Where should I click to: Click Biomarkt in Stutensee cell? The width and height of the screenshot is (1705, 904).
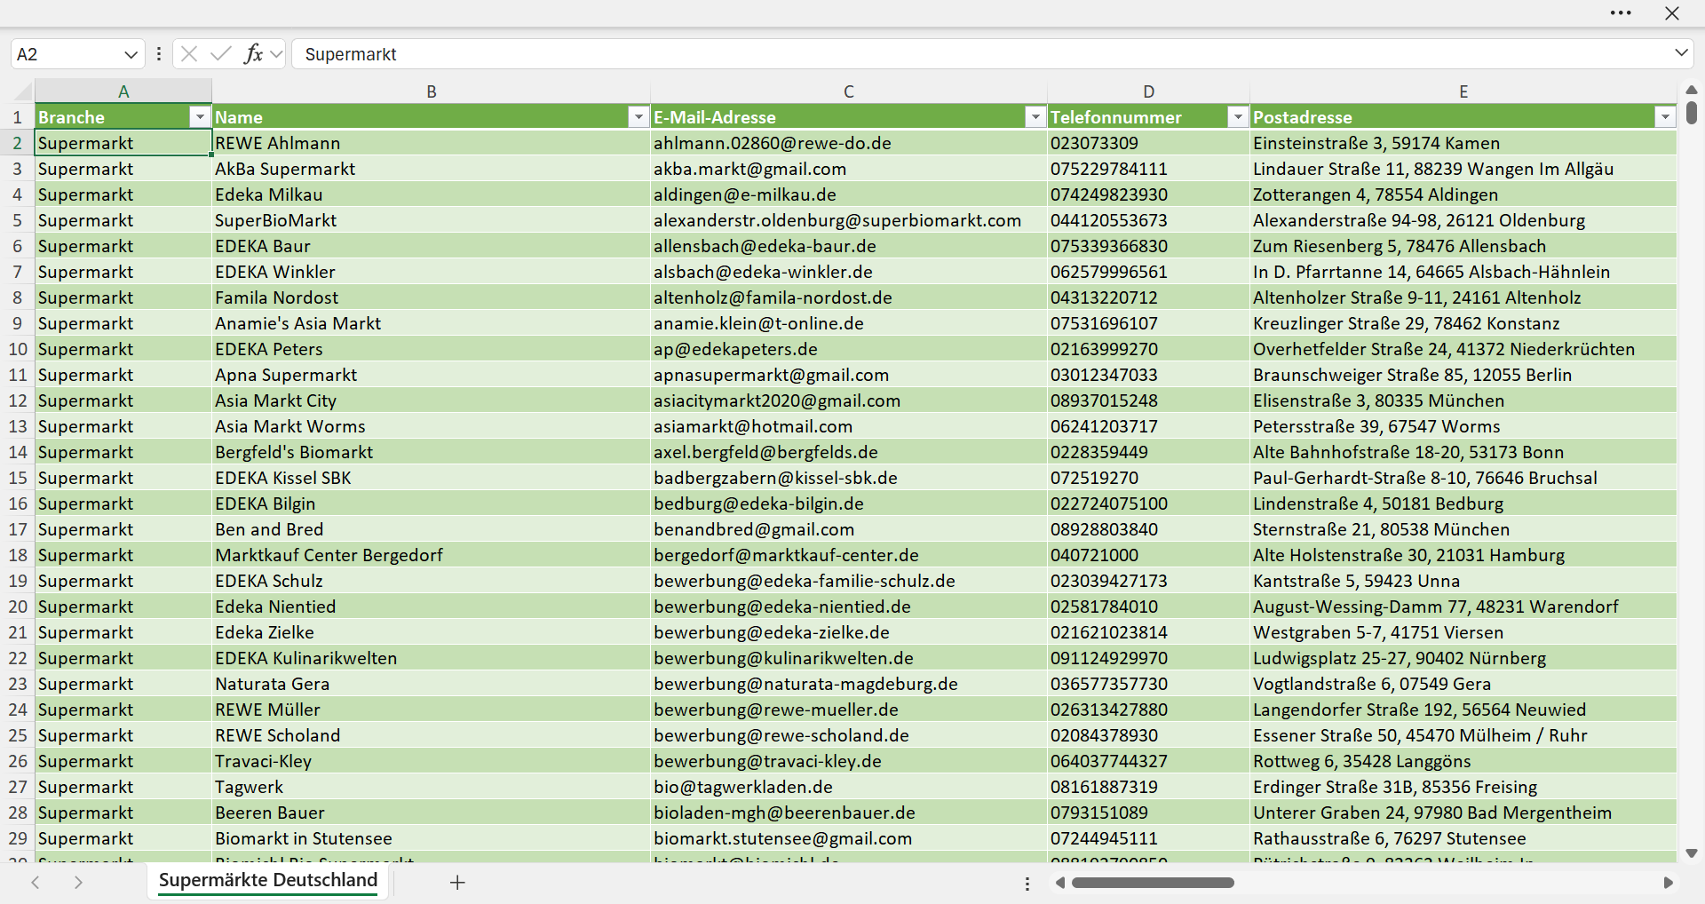pyautogui.click(x=432, y=838)
